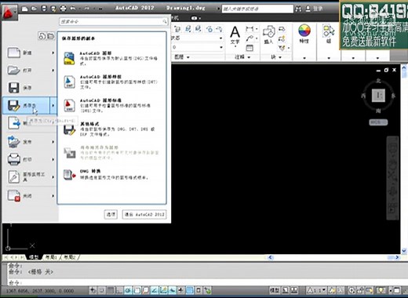
Task: Expand the 图层 (Layers) panel title
Action: click(182, 56)
